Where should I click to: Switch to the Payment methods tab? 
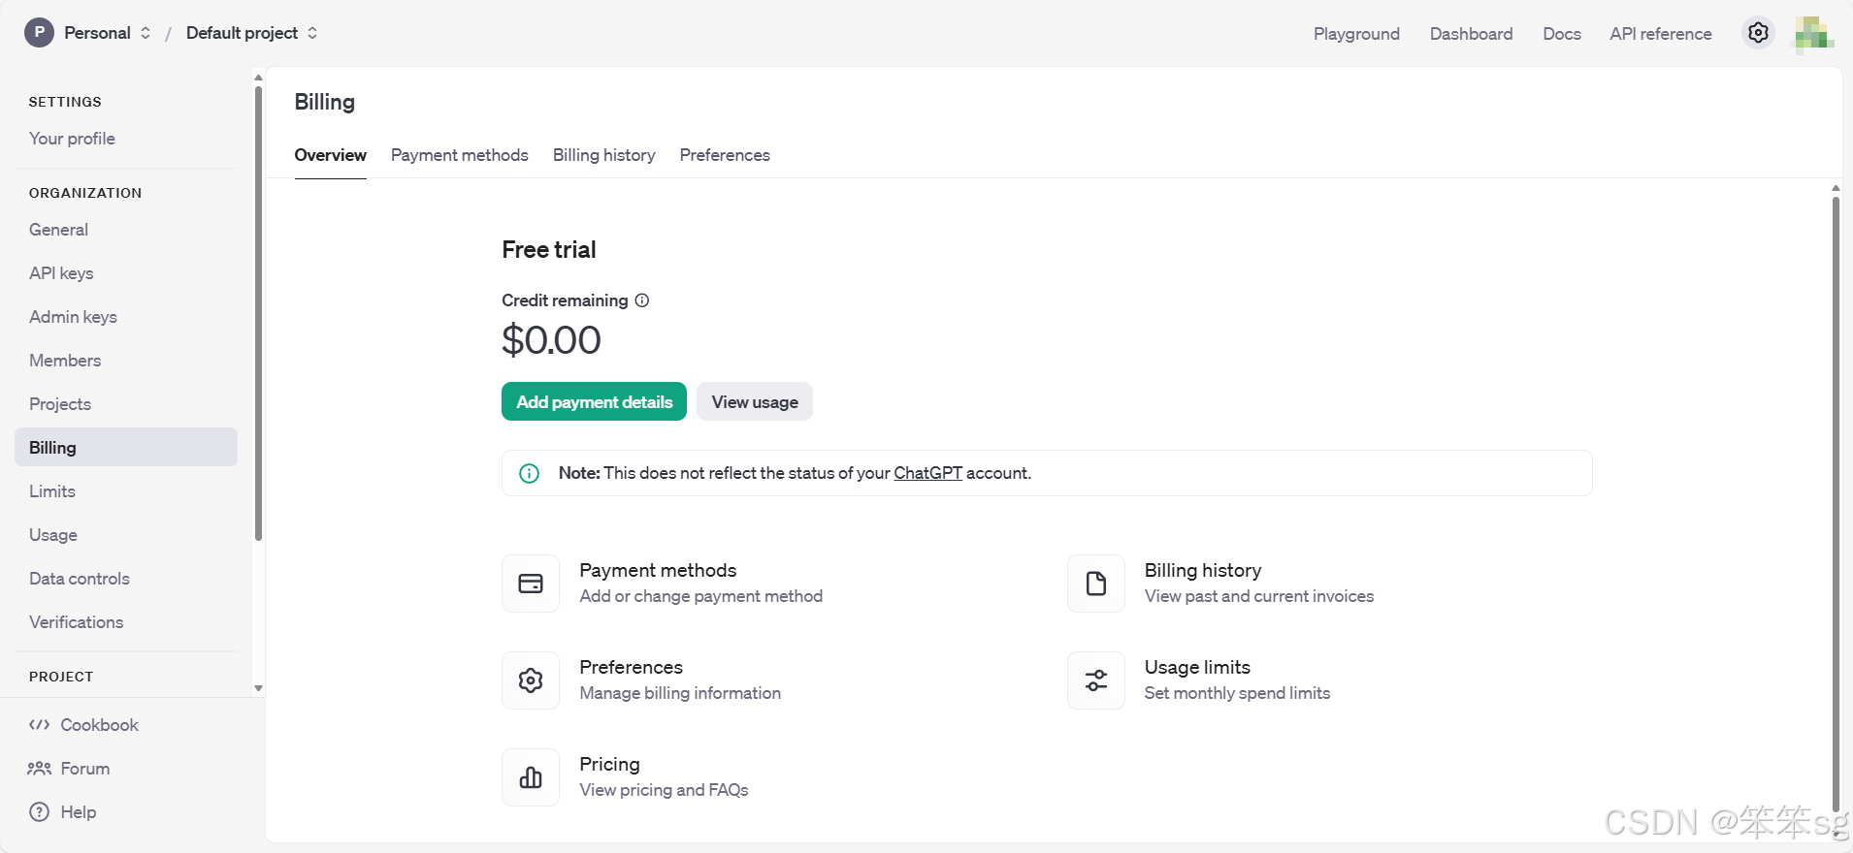click(460, 155)
